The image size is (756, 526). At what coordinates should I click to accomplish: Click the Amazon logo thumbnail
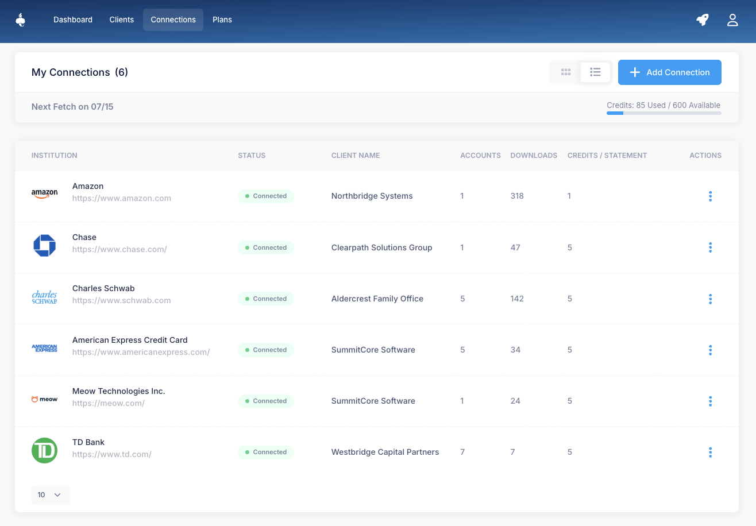[x=44, y=194]
